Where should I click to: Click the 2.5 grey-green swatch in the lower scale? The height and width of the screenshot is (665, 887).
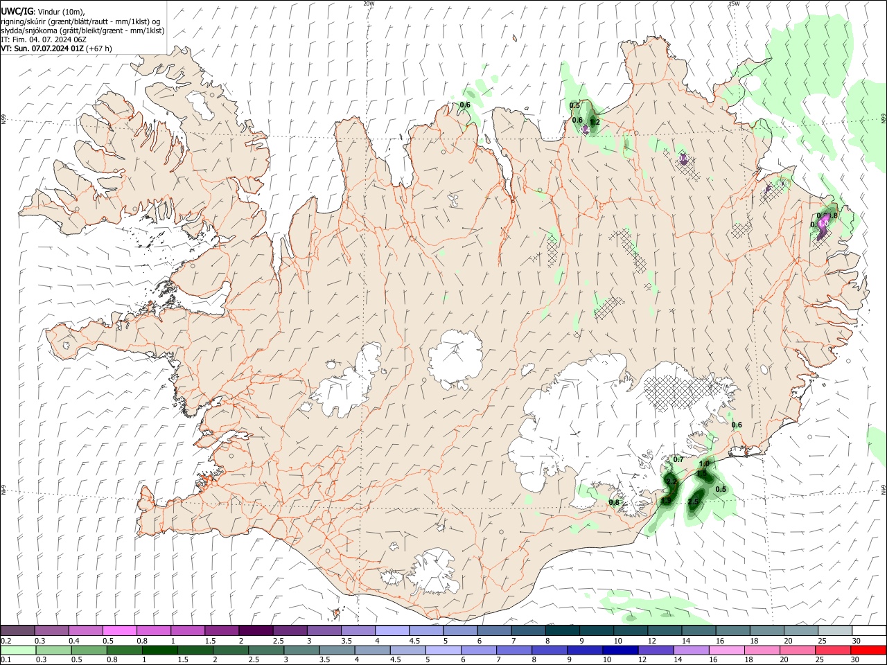[266, 650]
